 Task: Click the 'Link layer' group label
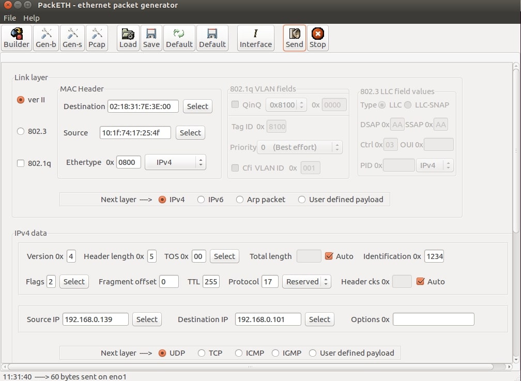click(31, 78)
